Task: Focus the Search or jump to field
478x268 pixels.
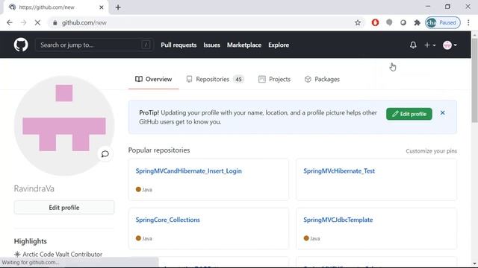Action: pyautogui.click(x=94, y=45)
